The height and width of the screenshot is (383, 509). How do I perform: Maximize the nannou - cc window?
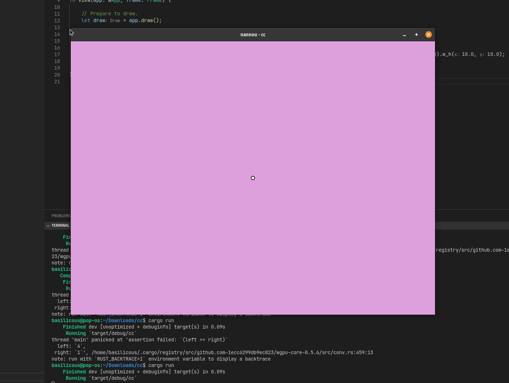coord(417,35)
